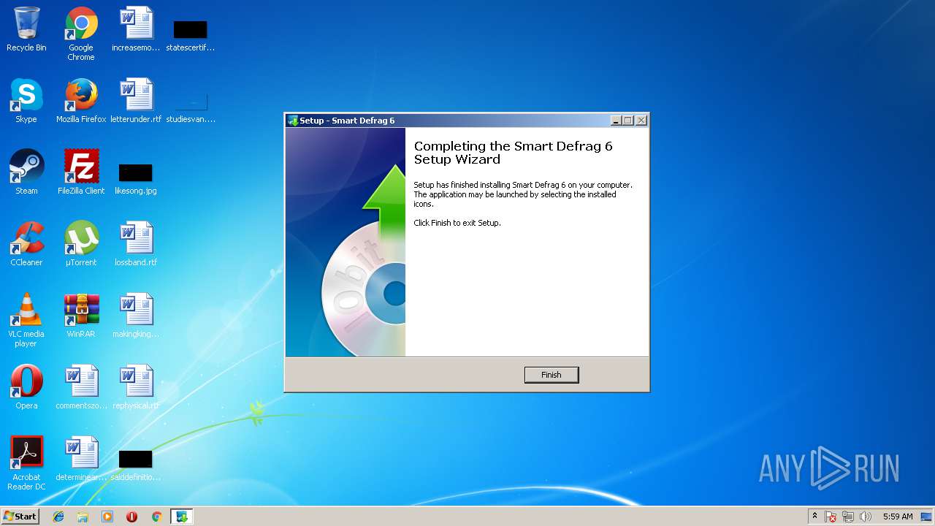The width and height of the screenshot is (935, 526).
Task: Close the Smart Defrag 6 Setup window
Action: click(x=641, y=121)
